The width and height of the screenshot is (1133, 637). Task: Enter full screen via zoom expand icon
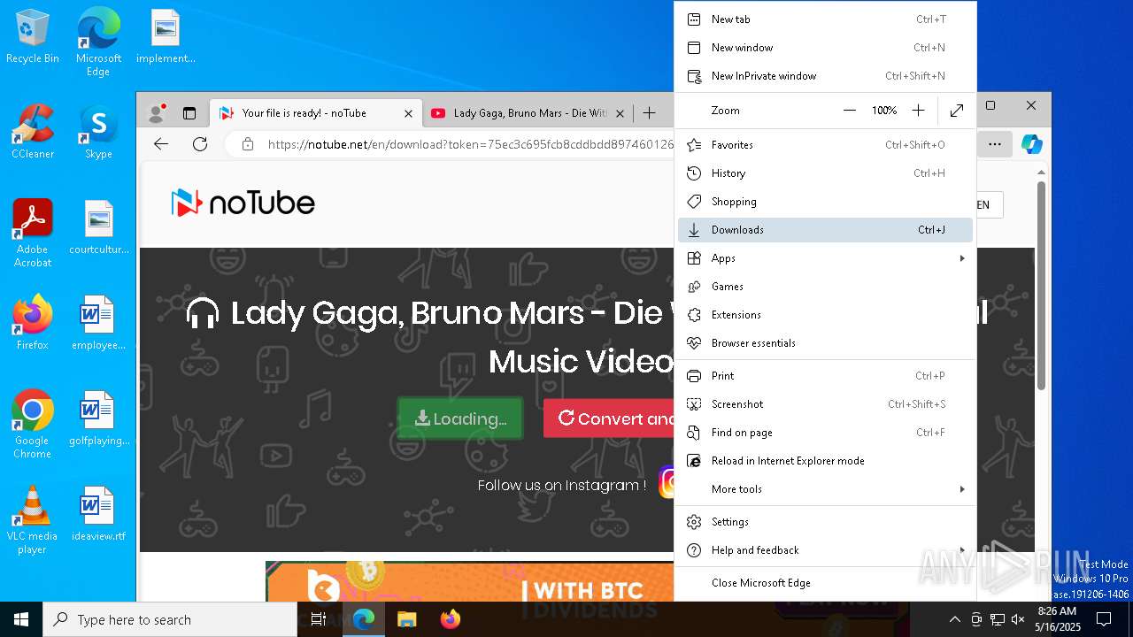[x=957, y=111]
